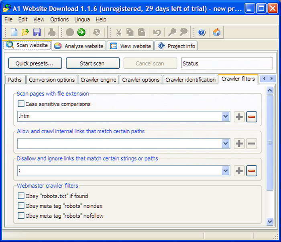
Task: Select the Crawler options tab
Action: pyautogui.click(x=141, y=80)
